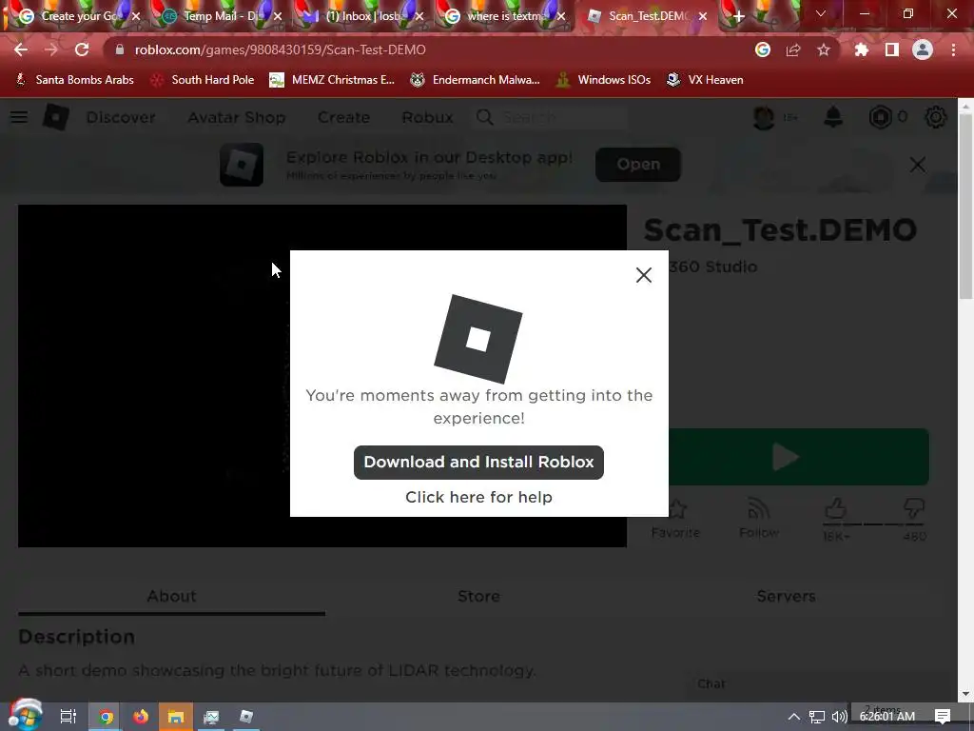Open Roblox notifications bell
Screen dimensions: 974x731
coord(833,117)
